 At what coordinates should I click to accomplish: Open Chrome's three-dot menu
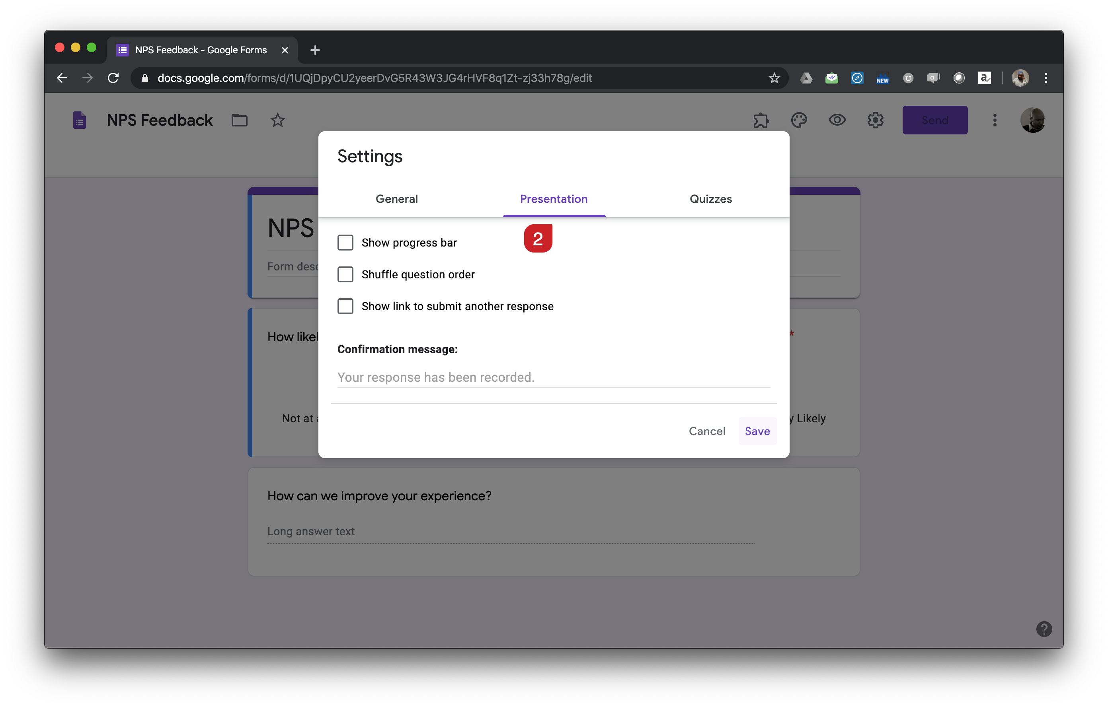point(1046,78)
